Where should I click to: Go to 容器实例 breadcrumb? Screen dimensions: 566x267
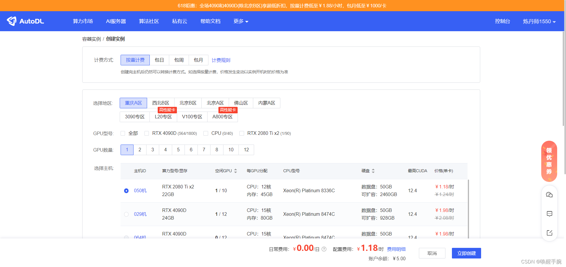(91, 39)
